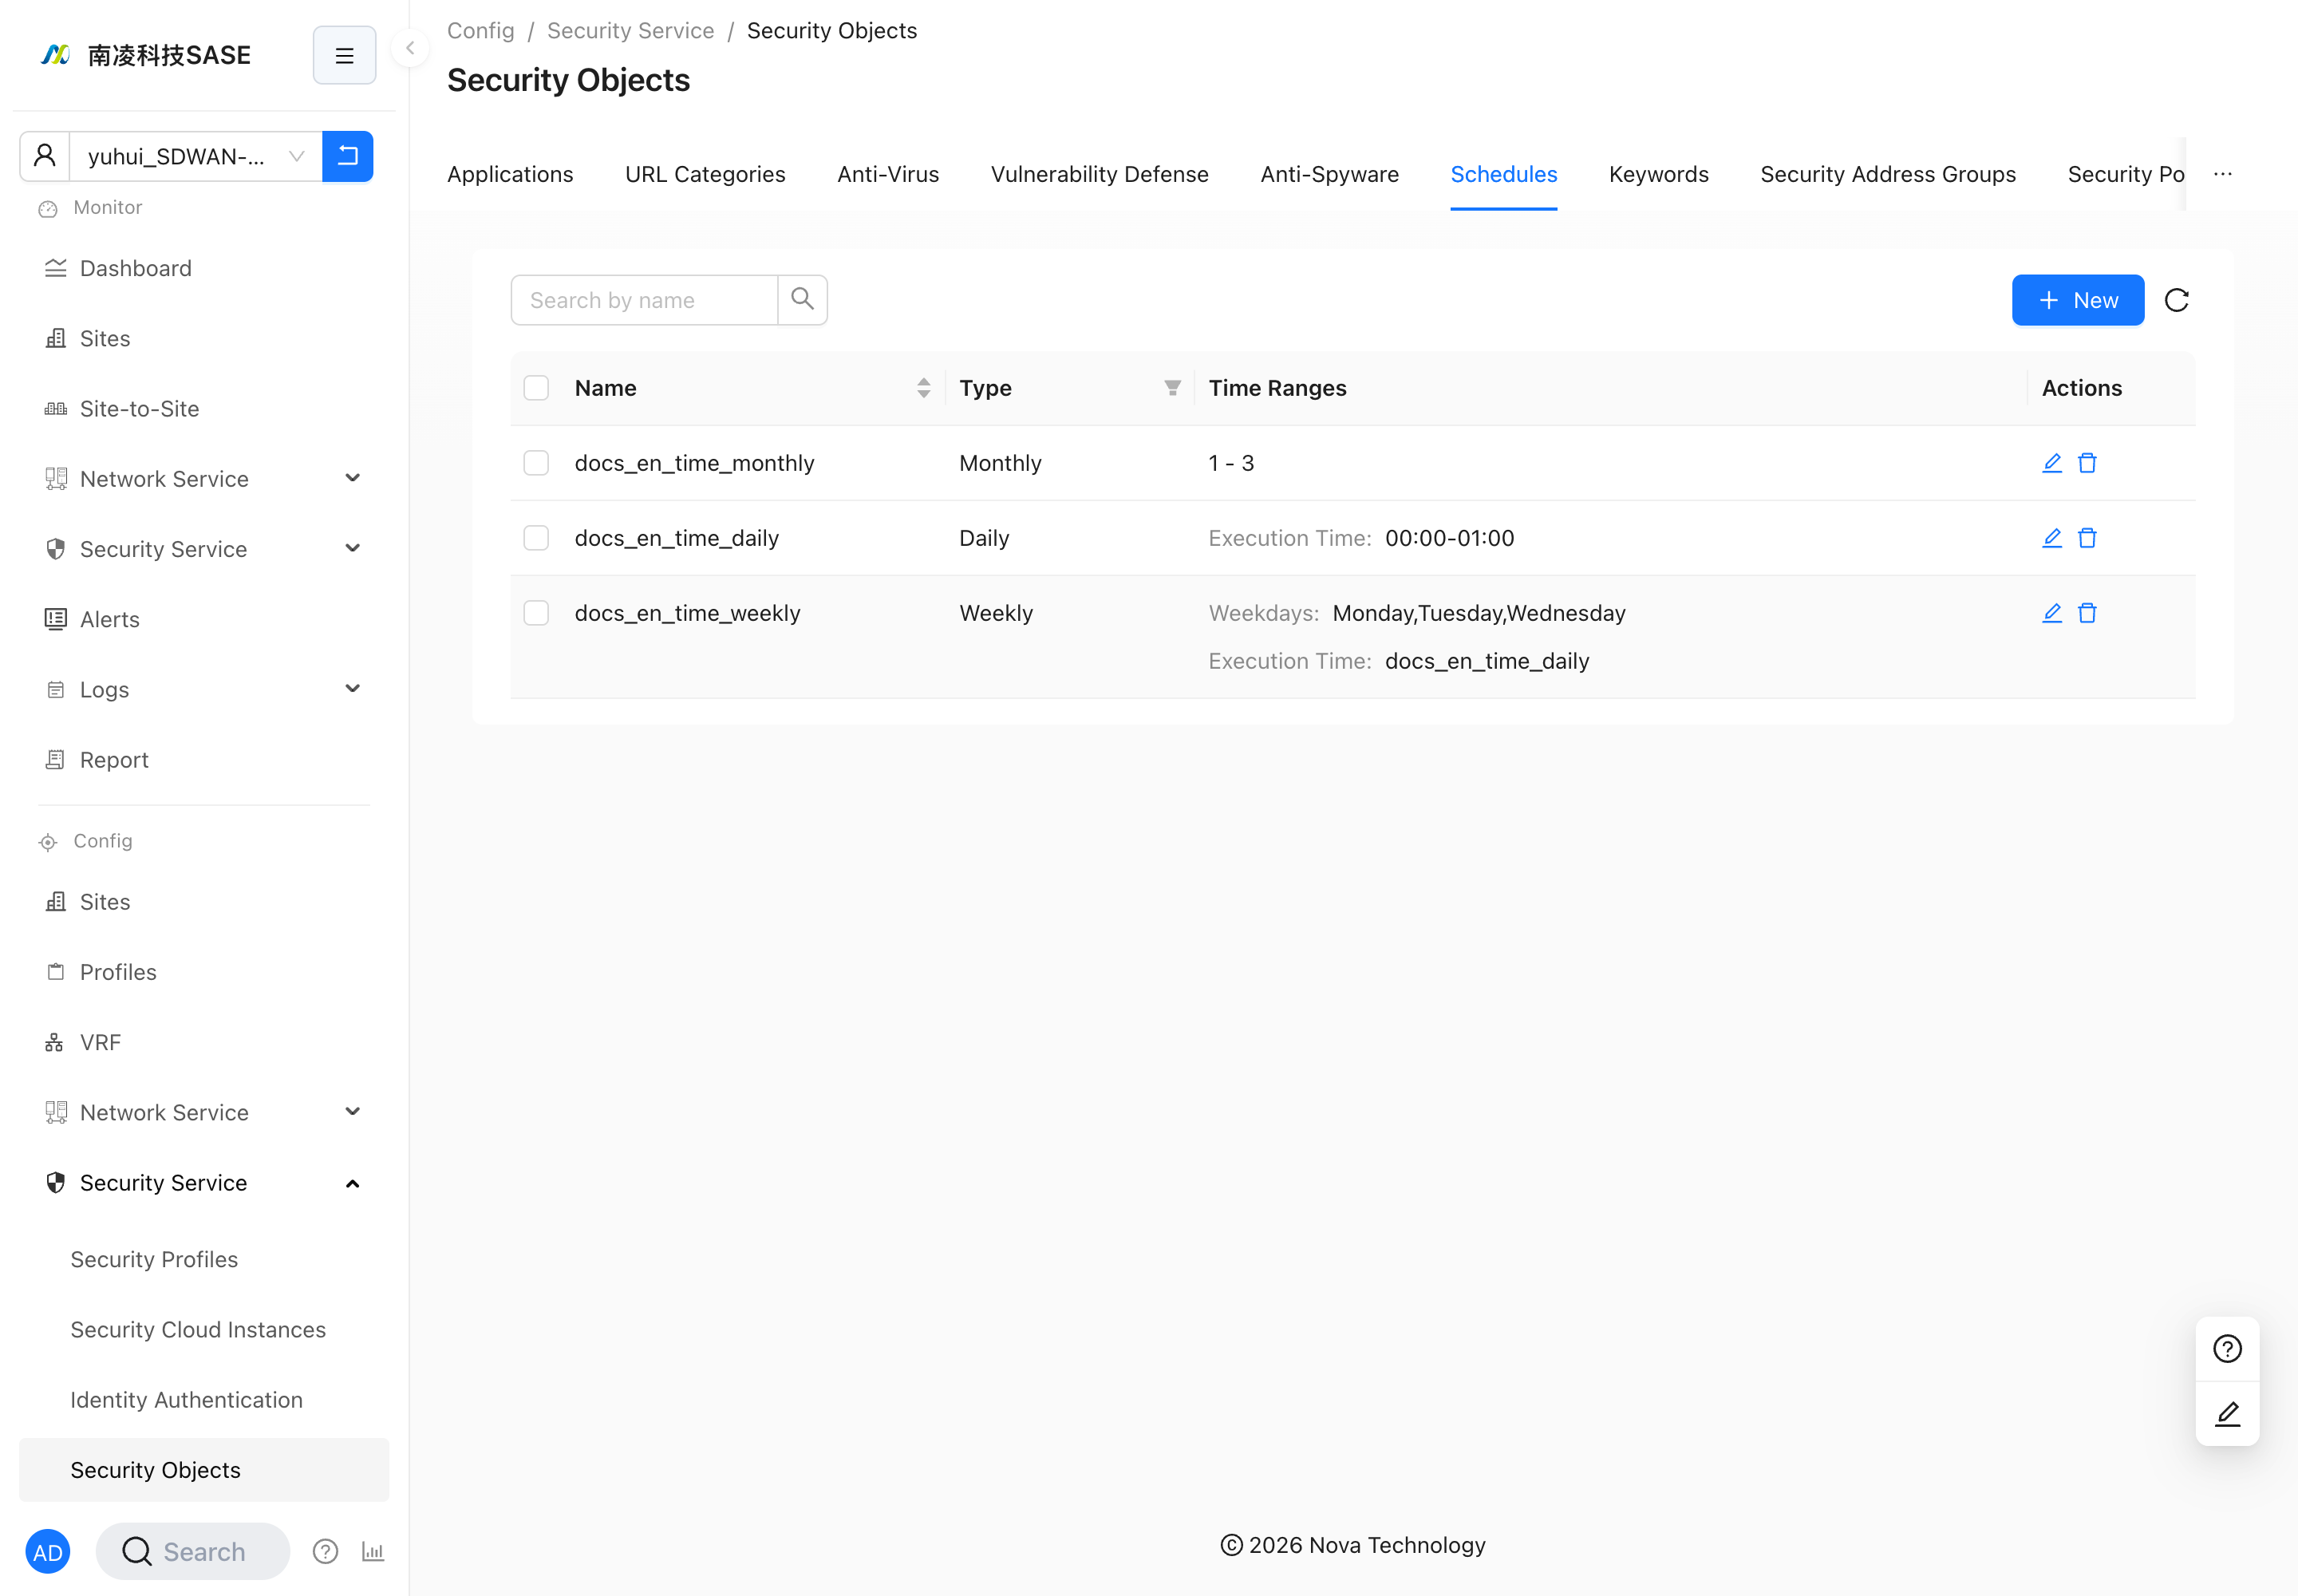Check the docs_en_time_daily row checkbox
The width and height of the screenshot is (2298, 1596).
tap(536, 538)
